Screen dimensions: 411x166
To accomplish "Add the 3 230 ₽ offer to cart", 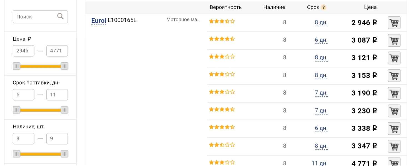I will pos(394,111).
